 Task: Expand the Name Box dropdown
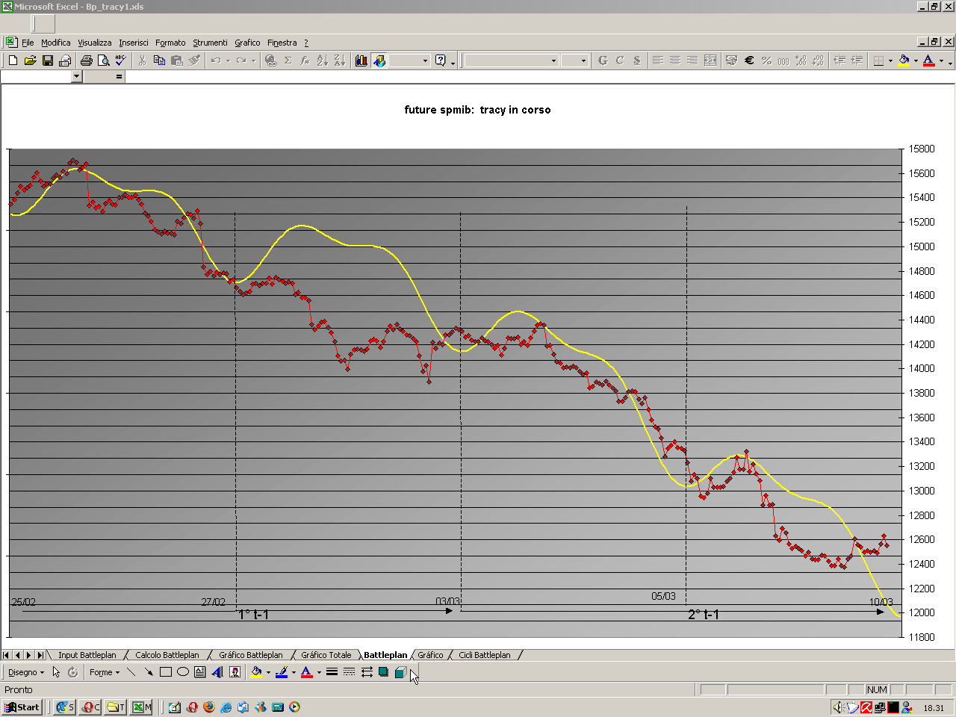76,76
